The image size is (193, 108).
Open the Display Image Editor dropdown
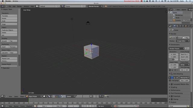pyautogui.click(x=183, y=41)
